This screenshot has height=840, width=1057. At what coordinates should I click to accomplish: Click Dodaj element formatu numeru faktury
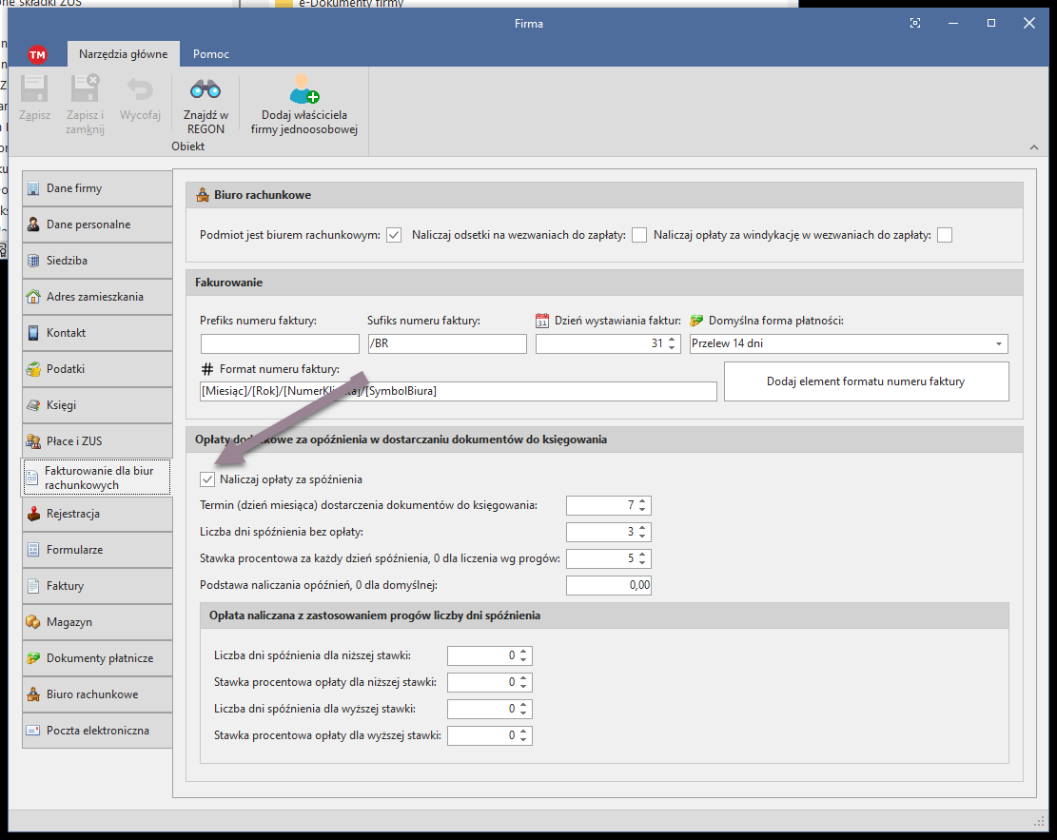[865, 381]
